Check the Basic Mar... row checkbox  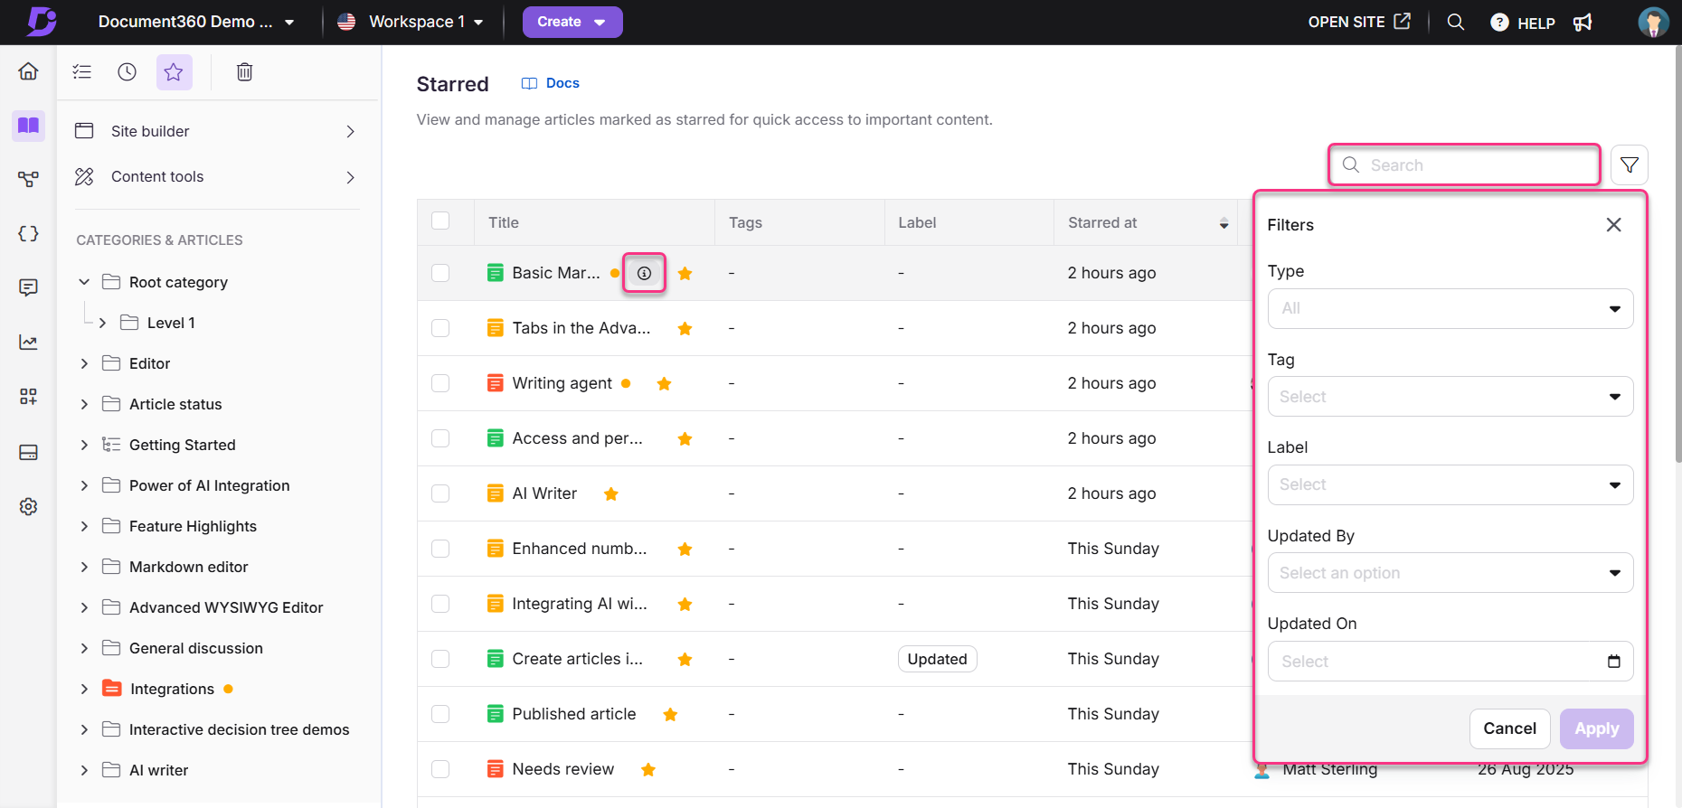[440, 273]
